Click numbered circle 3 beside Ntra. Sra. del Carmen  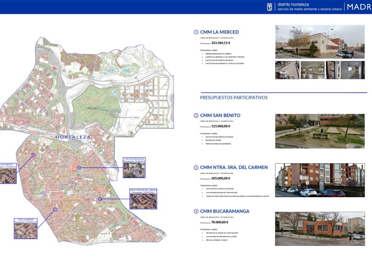click(196, 167)
